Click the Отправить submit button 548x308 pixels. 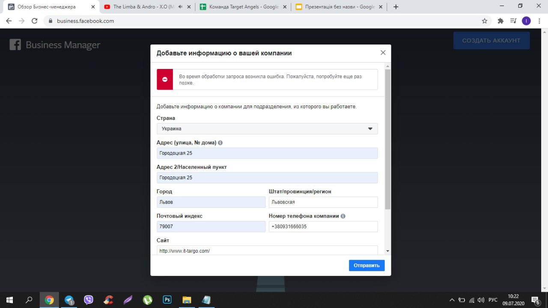tap(366, 266)
